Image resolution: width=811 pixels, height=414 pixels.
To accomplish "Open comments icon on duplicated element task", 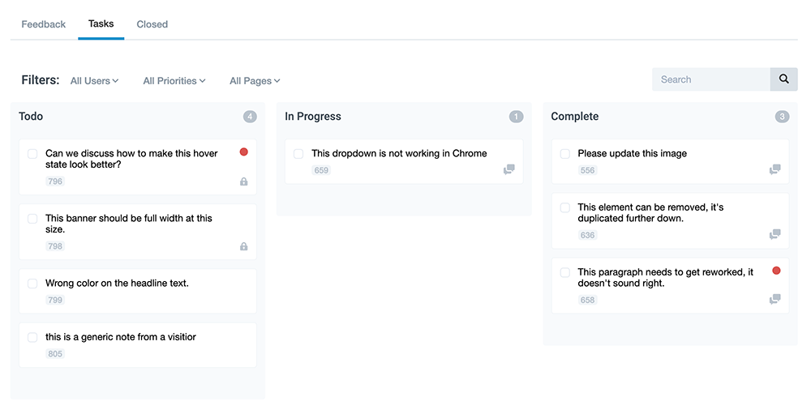I will click(775, 234).
